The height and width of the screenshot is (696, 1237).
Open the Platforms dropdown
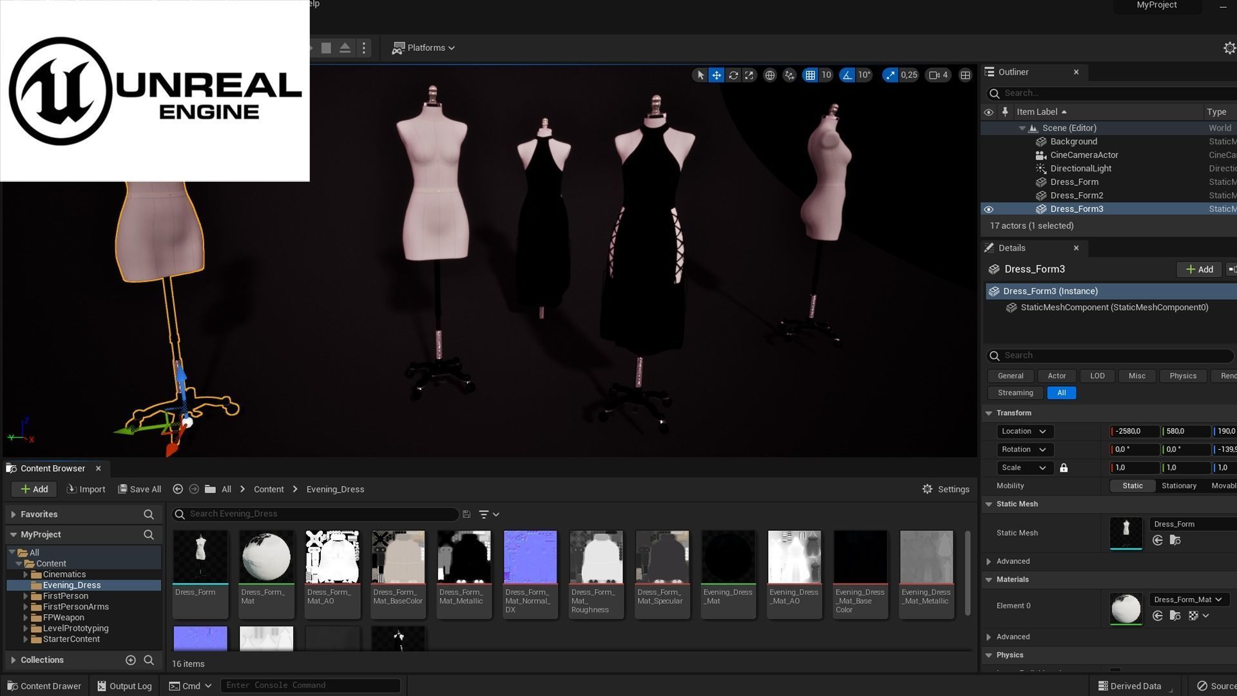pos(423,48)
